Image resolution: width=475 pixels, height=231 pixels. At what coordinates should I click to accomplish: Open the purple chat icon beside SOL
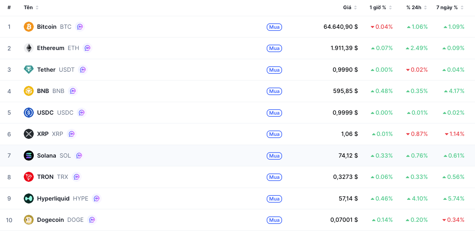pos(79,156)
